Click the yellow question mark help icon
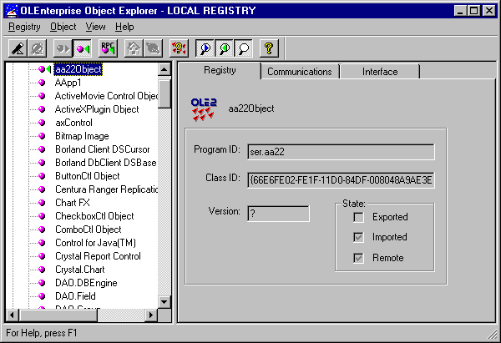The height and width of the screenshot is (343, 501). pyautogui.click(x=267, y=48)
